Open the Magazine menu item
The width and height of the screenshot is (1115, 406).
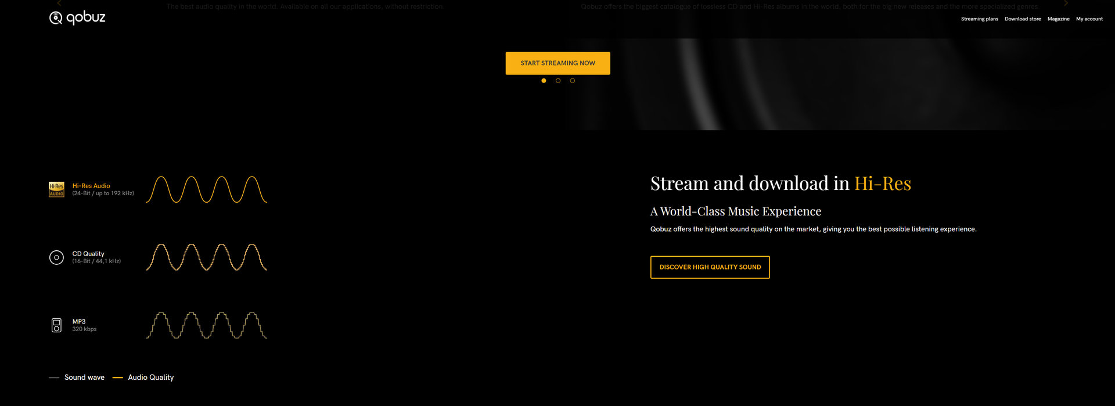(1058, 19)
